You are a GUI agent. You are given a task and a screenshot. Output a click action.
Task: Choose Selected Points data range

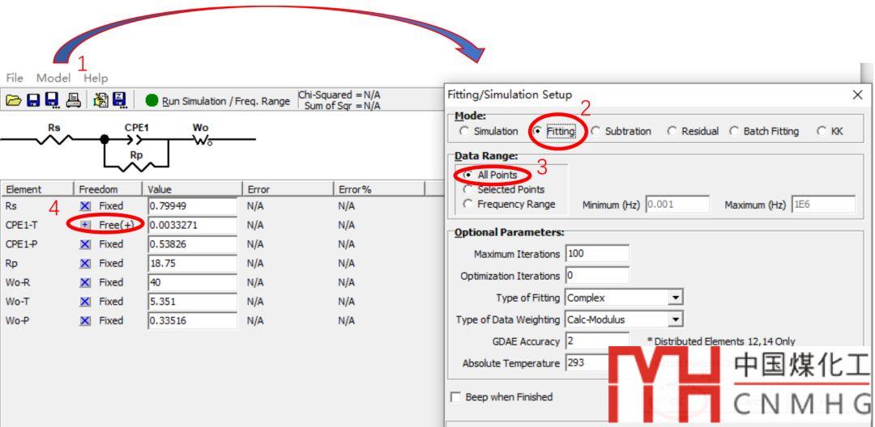click(467, 190)
